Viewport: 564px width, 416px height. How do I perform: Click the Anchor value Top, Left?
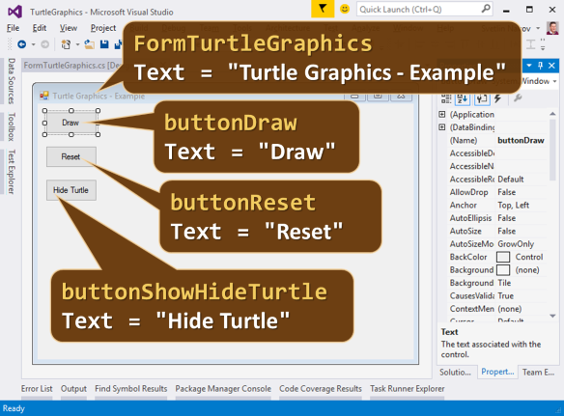[513, 205]
